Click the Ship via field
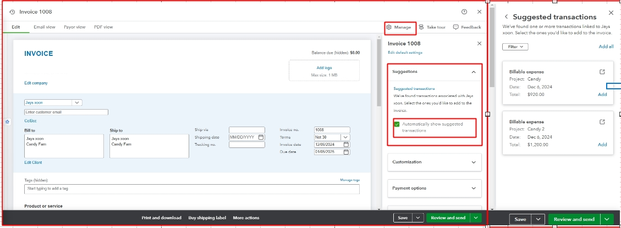 pos(247,130)
